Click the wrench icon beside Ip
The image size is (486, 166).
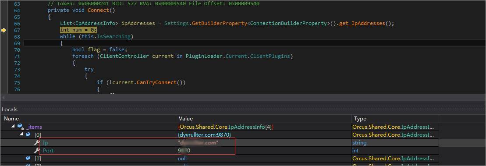[x=37, y=143]
